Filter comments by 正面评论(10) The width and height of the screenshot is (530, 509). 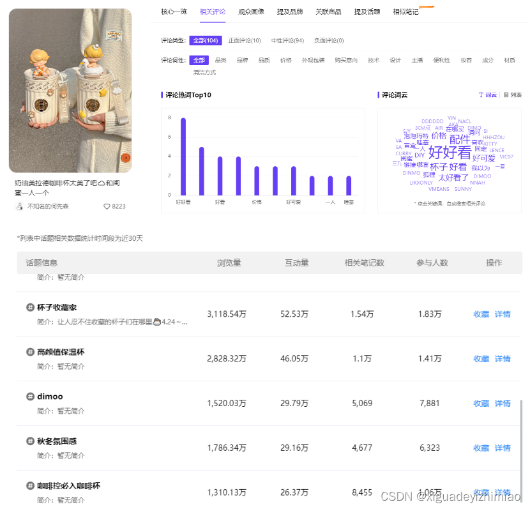coord(245,41)
